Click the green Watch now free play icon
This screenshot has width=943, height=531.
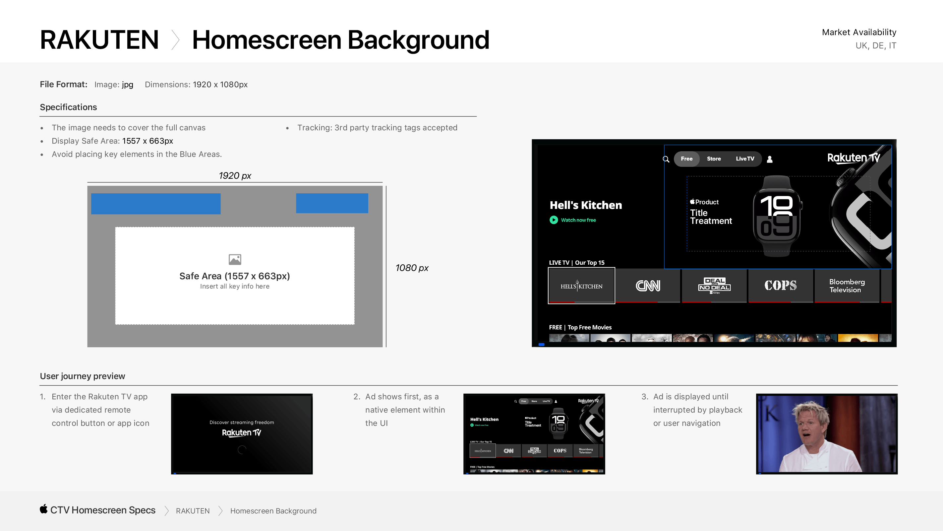(x=554, y=220)
